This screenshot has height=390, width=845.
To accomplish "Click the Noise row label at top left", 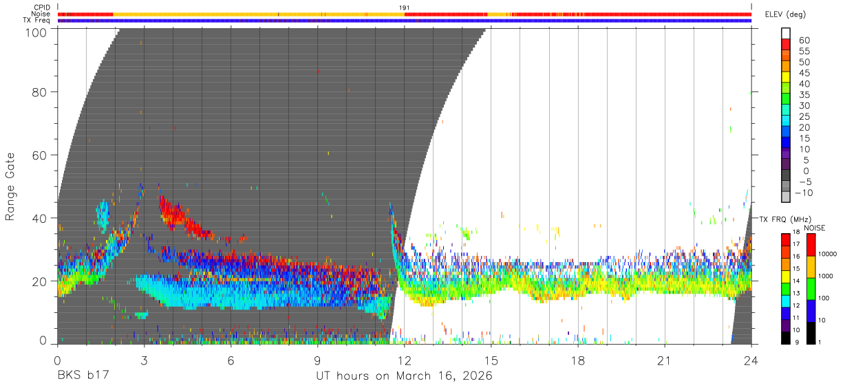I will coord(41,14).
